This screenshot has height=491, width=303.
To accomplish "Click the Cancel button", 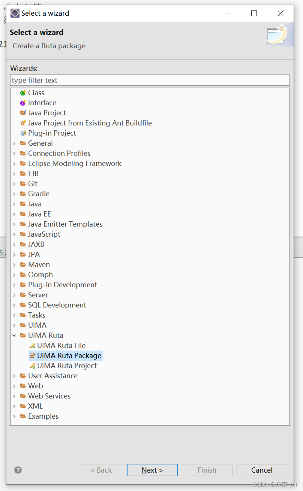I will point(262,470).
